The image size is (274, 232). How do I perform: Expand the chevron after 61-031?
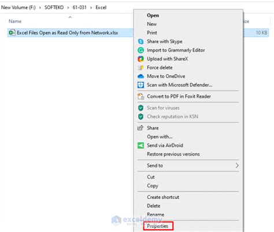[x=91, y=8]
